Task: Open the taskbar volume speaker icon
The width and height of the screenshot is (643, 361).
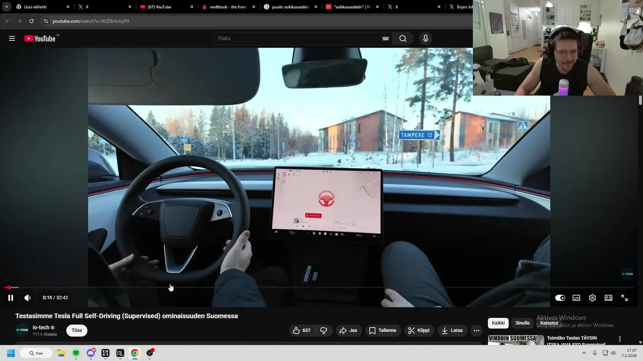Action: pyautogui.click(x=613, y=353)
